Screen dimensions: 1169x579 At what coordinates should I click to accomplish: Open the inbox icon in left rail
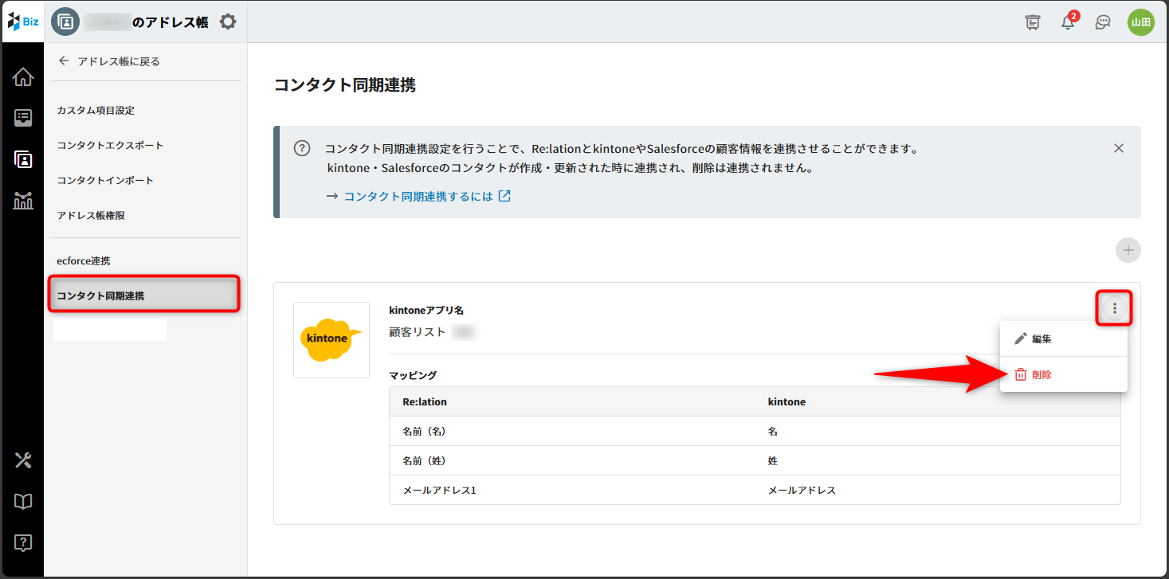point(23,119)
